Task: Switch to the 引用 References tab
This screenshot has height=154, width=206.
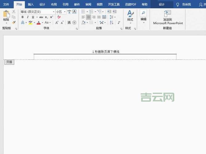Action: (x=65, y=5)
